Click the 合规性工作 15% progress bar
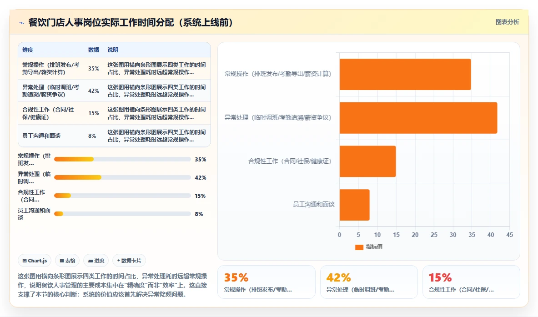Image resolution: width=538 pixels, height=317 pixels. tap(122, 196)
